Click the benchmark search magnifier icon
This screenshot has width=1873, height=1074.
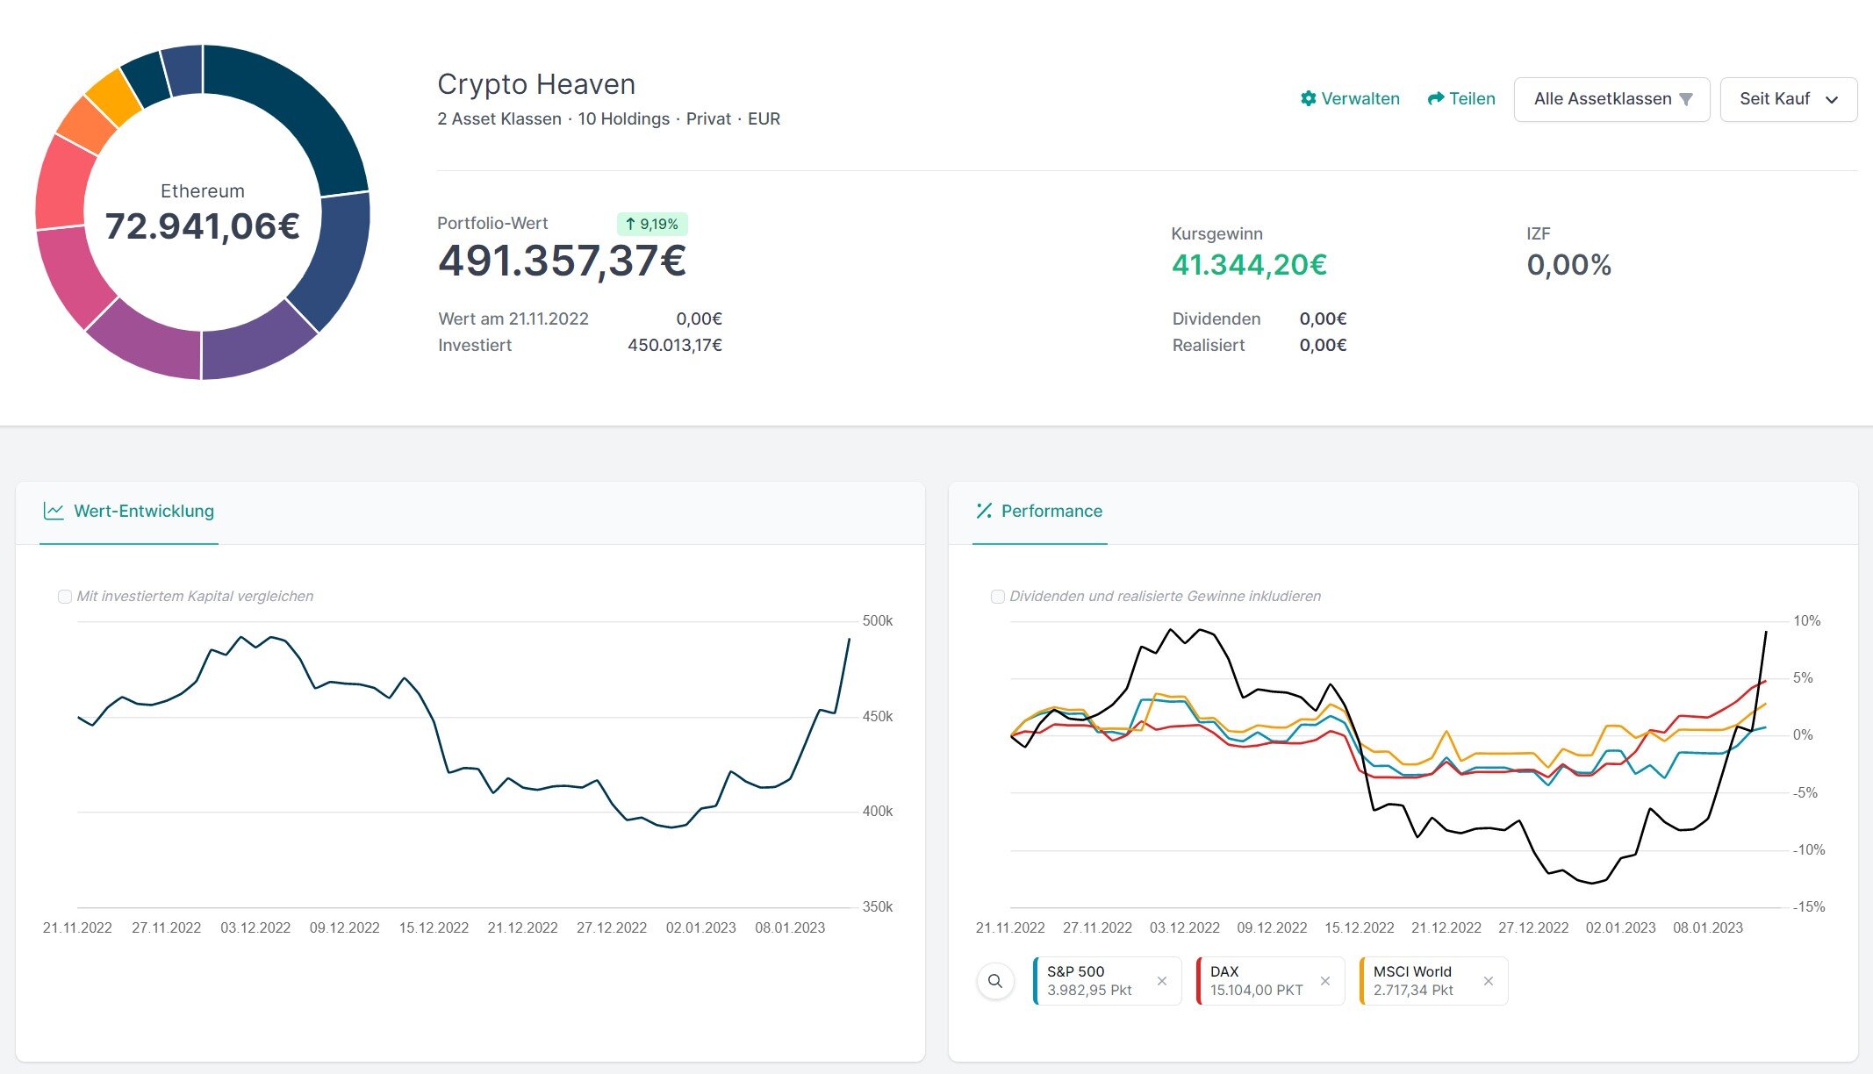994,981
